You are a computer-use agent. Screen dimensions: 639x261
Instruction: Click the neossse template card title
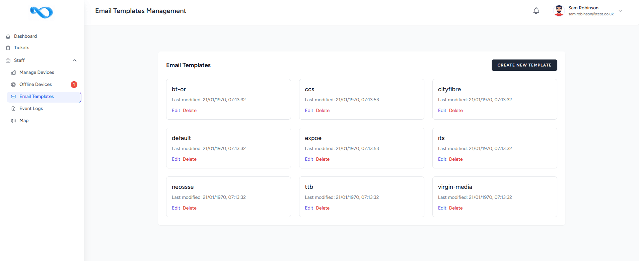183,187
